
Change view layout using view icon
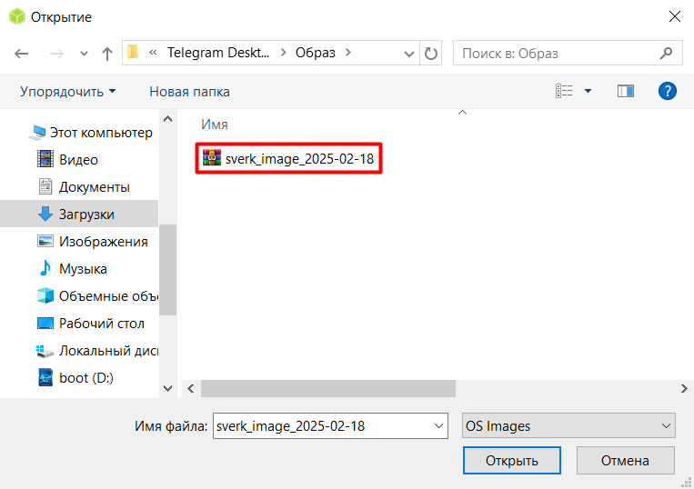565,91
